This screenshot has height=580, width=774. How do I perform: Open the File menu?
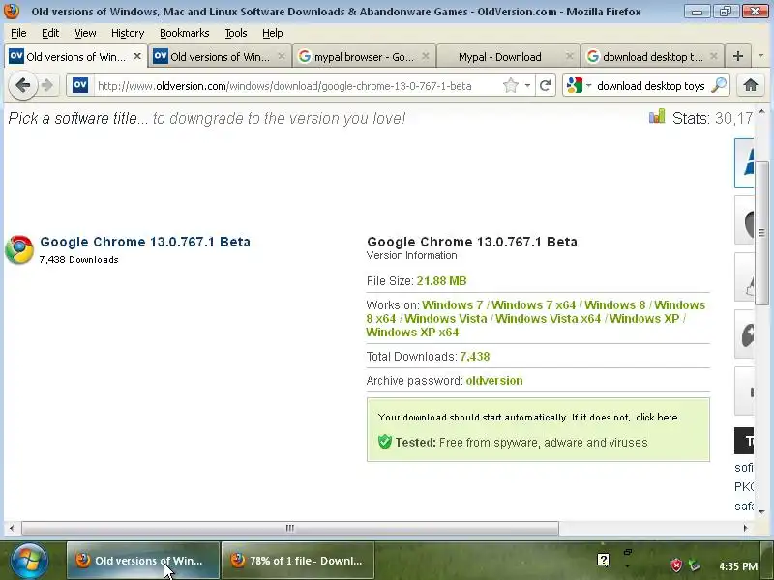pos(18,33)
